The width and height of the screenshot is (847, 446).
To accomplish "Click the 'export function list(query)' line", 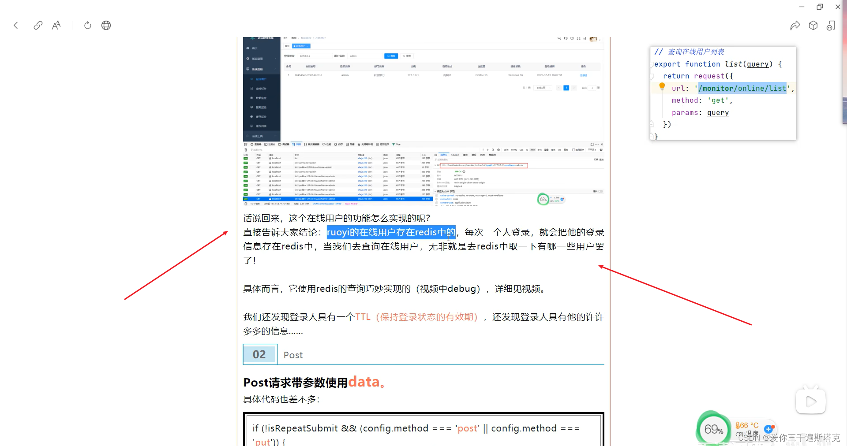I will click(718, 64).
